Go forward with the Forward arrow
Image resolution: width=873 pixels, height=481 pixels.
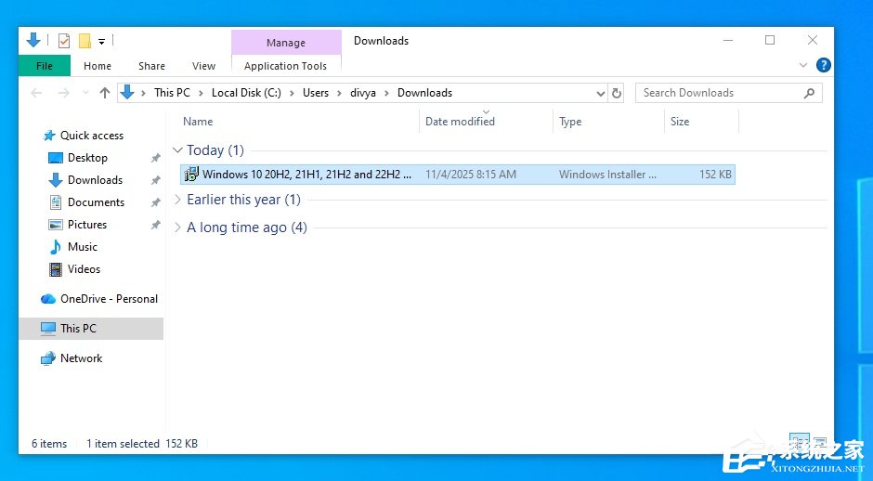click(63, 93)
